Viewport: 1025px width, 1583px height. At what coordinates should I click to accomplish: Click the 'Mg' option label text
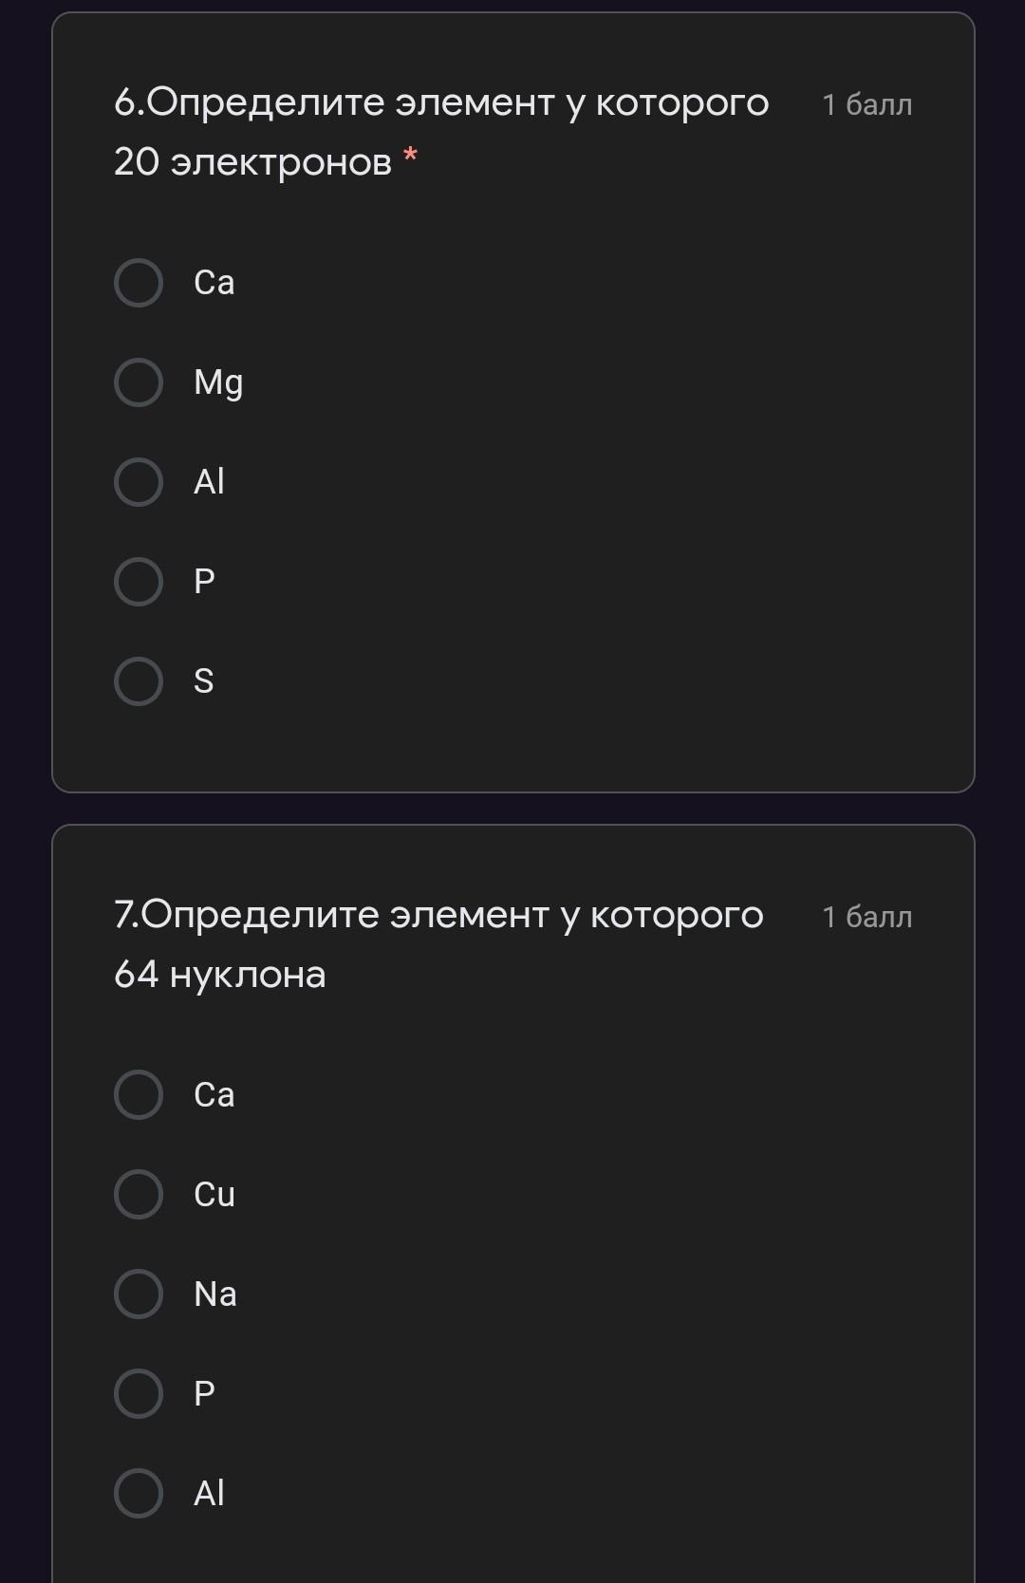tap(218, 382)
